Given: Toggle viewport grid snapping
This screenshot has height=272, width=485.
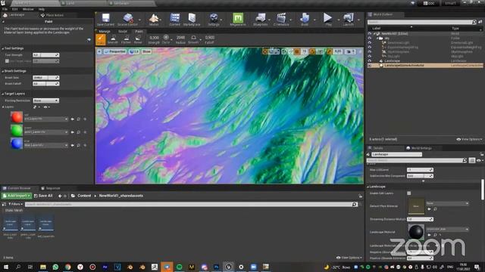Looking at the screenshot, I should click(297, 51).
